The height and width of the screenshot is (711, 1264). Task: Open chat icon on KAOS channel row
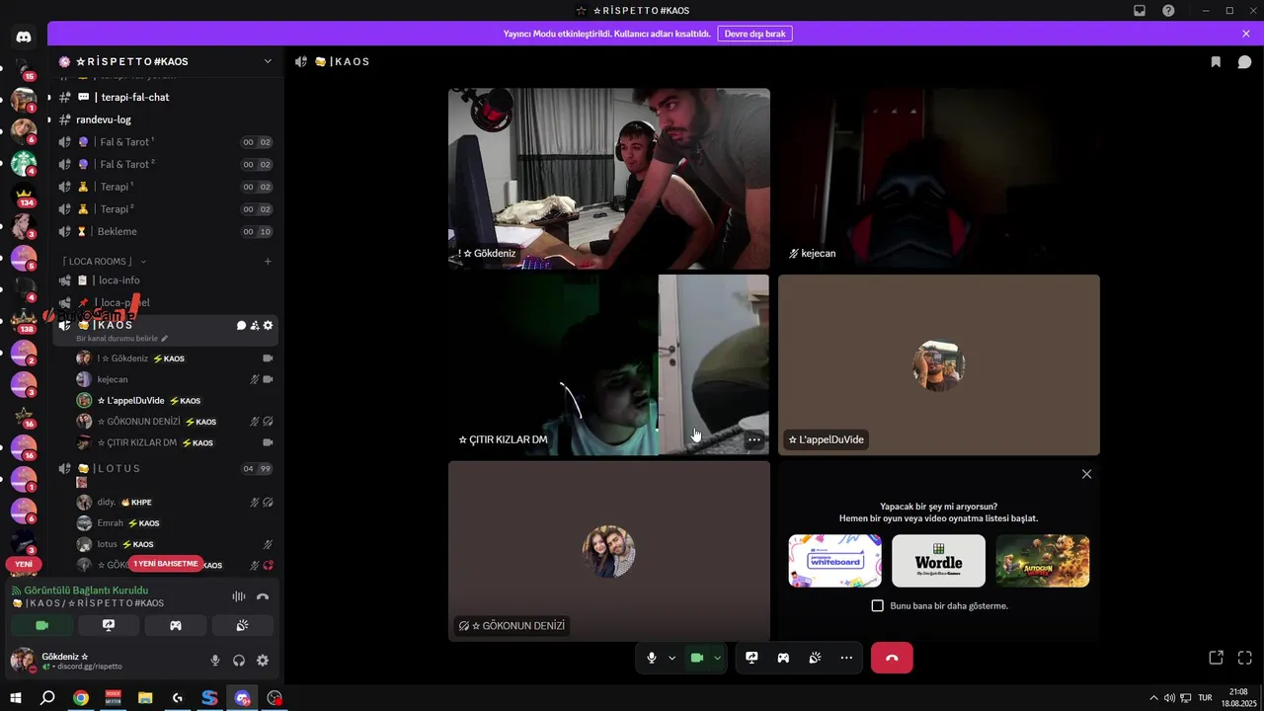pos(241,325)
